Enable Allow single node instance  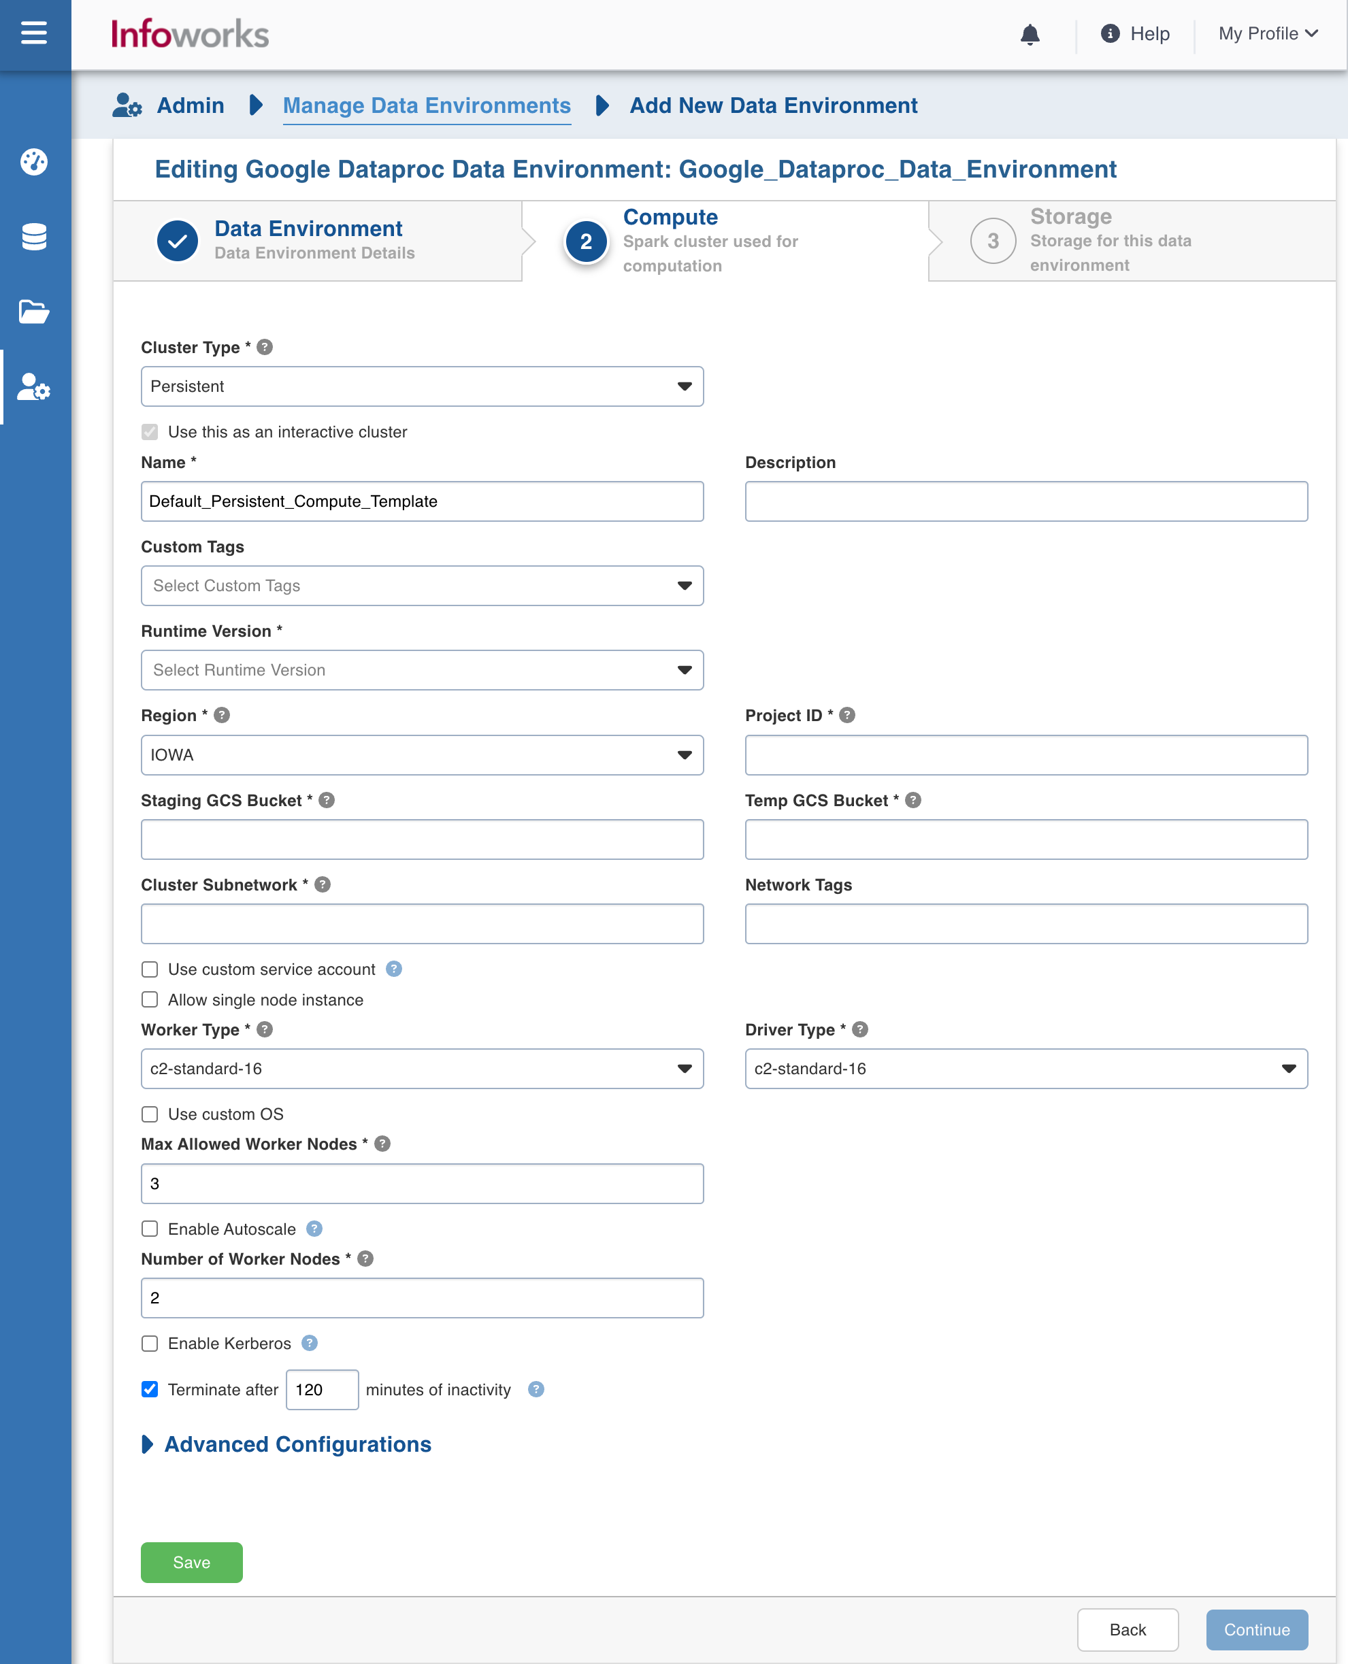(x=150, y=999)
